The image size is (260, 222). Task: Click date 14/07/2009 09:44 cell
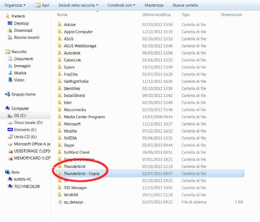pyautogui.click(x=157, y=117)
